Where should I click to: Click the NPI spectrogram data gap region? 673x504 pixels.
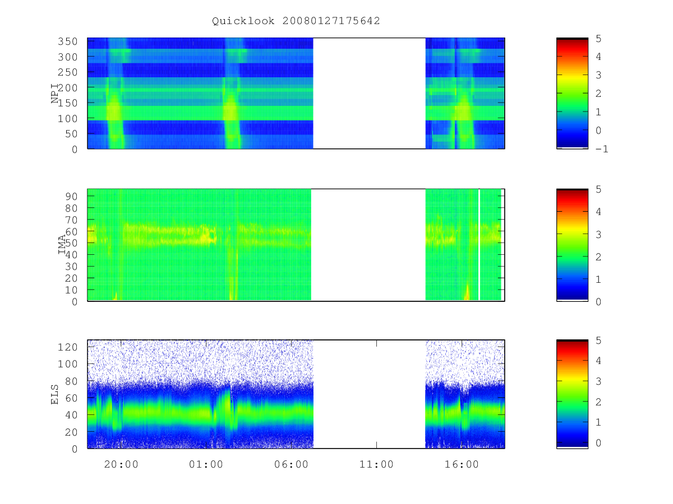(369, 94)
